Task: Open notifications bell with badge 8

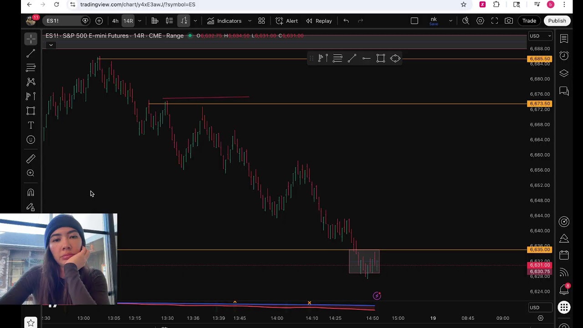Action: point(564,289)
